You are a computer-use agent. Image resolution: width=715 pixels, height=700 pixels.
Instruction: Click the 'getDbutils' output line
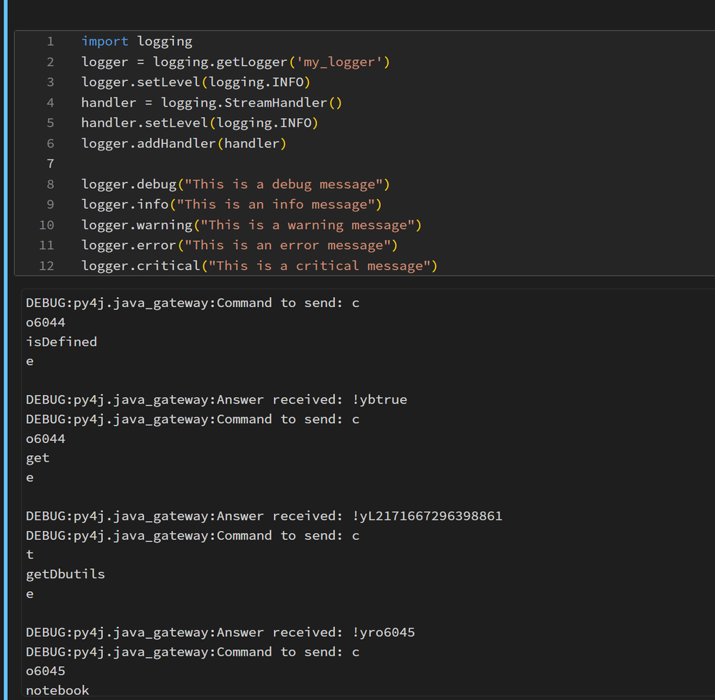[65, 574]
